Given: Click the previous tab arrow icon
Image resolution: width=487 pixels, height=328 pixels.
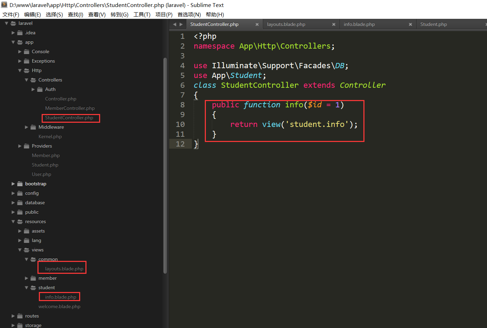Looking at the screenshot, I should click(175, 24).
